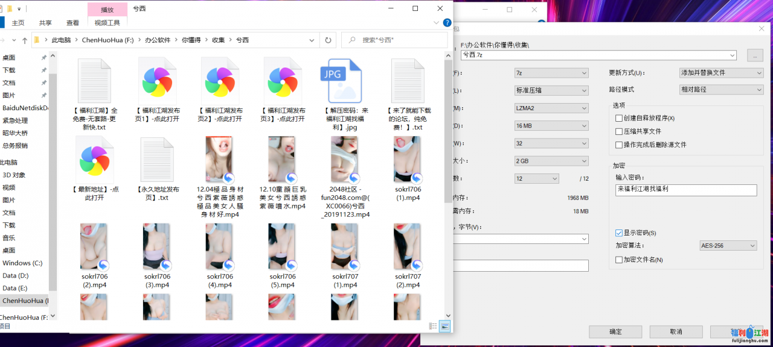Uncheck the 显示密码 checkbox
This screenshot has width=773, height=347.
pyautogui.click(x=618, y=233)
